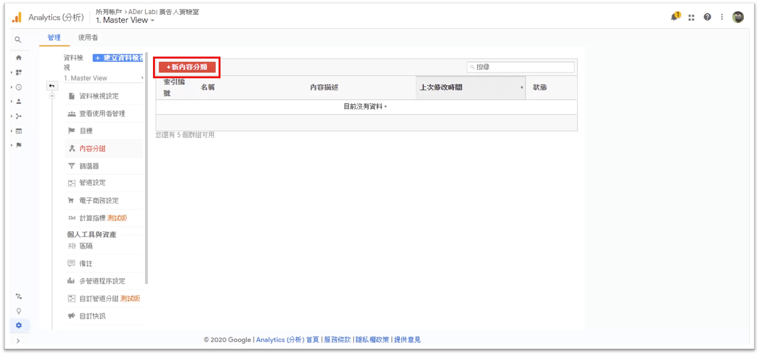Open Discover lightbulb icon
The width and height of the screenshot is (759, 355).
(19, 311)
